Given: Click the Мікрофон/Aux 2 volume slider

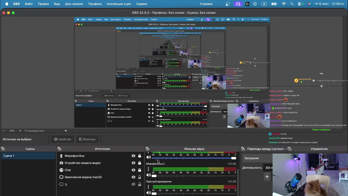Looking at the screenshot, I should pyautogui.click(x=194, y=176).
